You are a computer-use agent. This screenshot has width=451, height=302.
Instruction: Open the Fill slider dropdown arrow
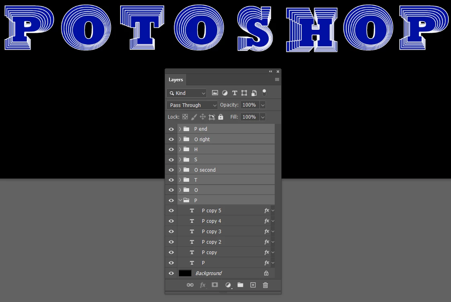click(x=263, y=117)
